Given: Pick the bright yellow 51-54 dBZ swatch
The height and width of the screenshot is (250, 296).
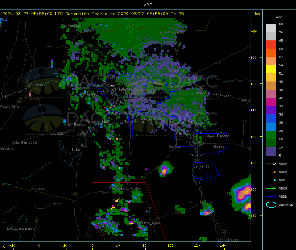Looking at the screenshot, I should point(271,69).
